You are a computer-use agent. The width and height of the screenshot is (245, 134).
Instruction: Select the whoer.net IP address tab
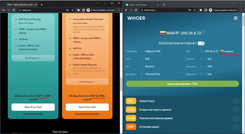click(x=142, y=5)
